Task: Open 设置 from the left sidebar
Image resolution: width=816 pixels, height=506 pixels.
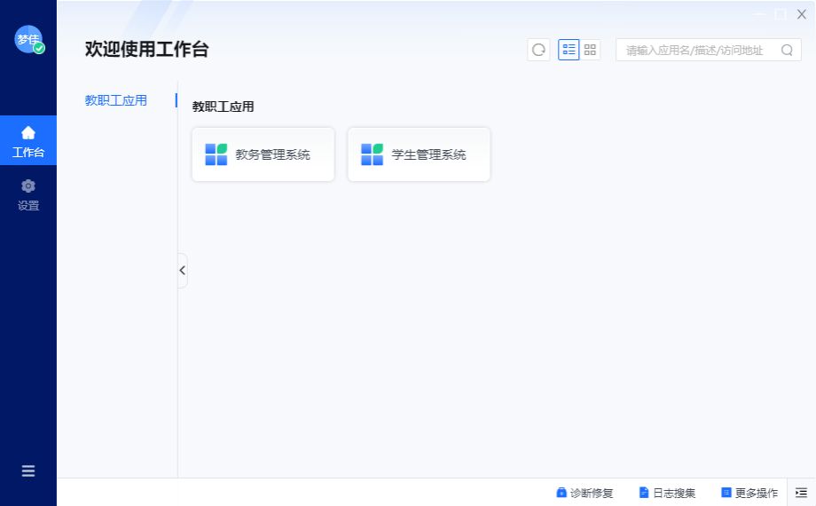Action: (28, 194)
